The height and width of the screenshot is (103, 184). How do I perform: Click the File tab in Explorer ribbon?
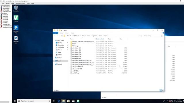click(x=55, y=33)
